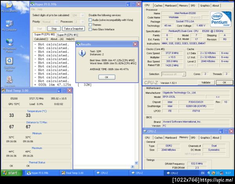Select CPU tab in bottom CPU-Z window
Image resolution: width=235 pixels, height=184 pixels.
tap(147, 138)
